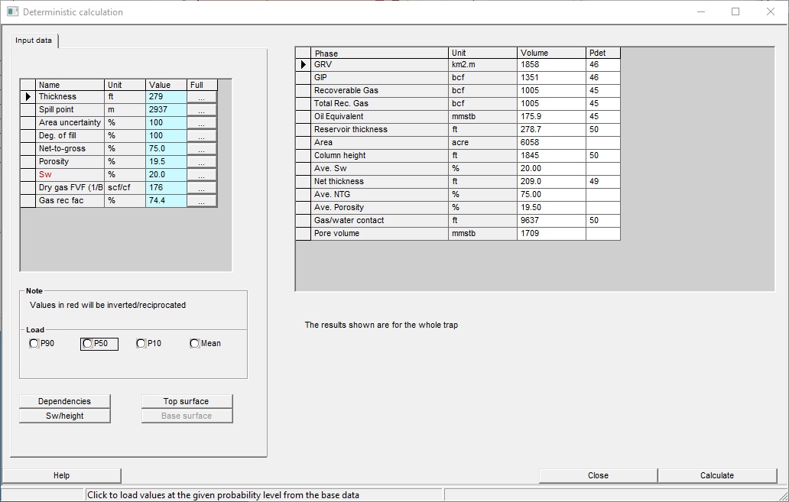Click the Close button at bottom
Image resolution: width=789 pixels, height=502 pixels.
598,475
